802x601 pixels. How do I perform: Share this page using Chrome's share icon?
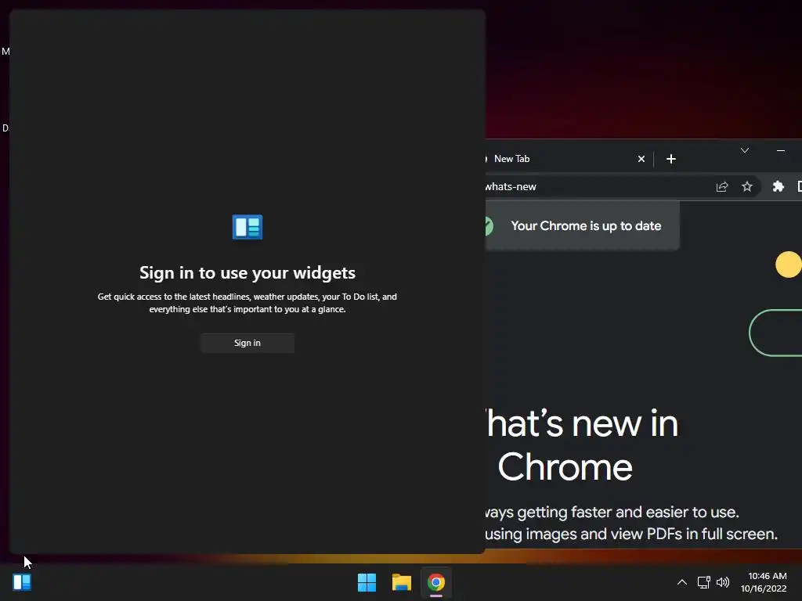pos(721,186)
